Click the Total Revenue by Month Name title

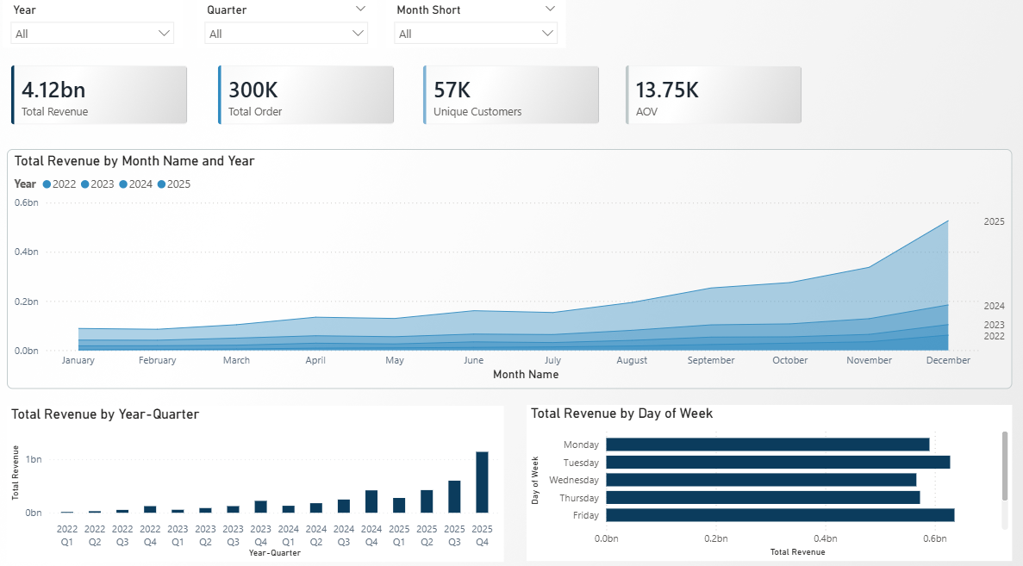click(x=134, y=161)
